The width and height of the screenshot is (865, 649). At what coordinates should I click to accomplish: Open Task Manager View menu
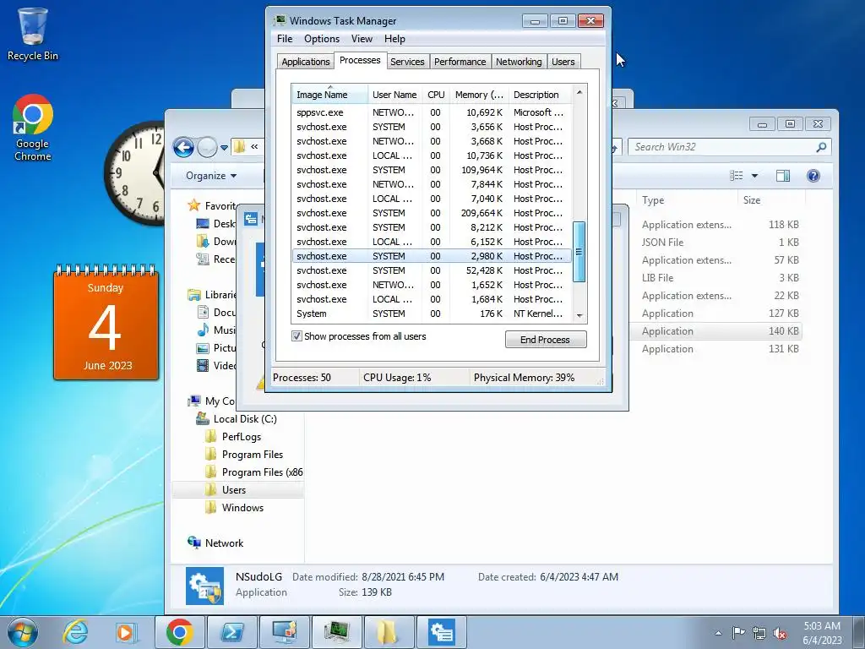click(362, 39)
